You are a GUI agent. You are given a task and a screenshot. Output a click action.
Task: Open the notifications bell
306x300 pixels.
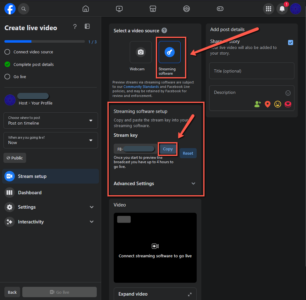[x=282, y=9]
